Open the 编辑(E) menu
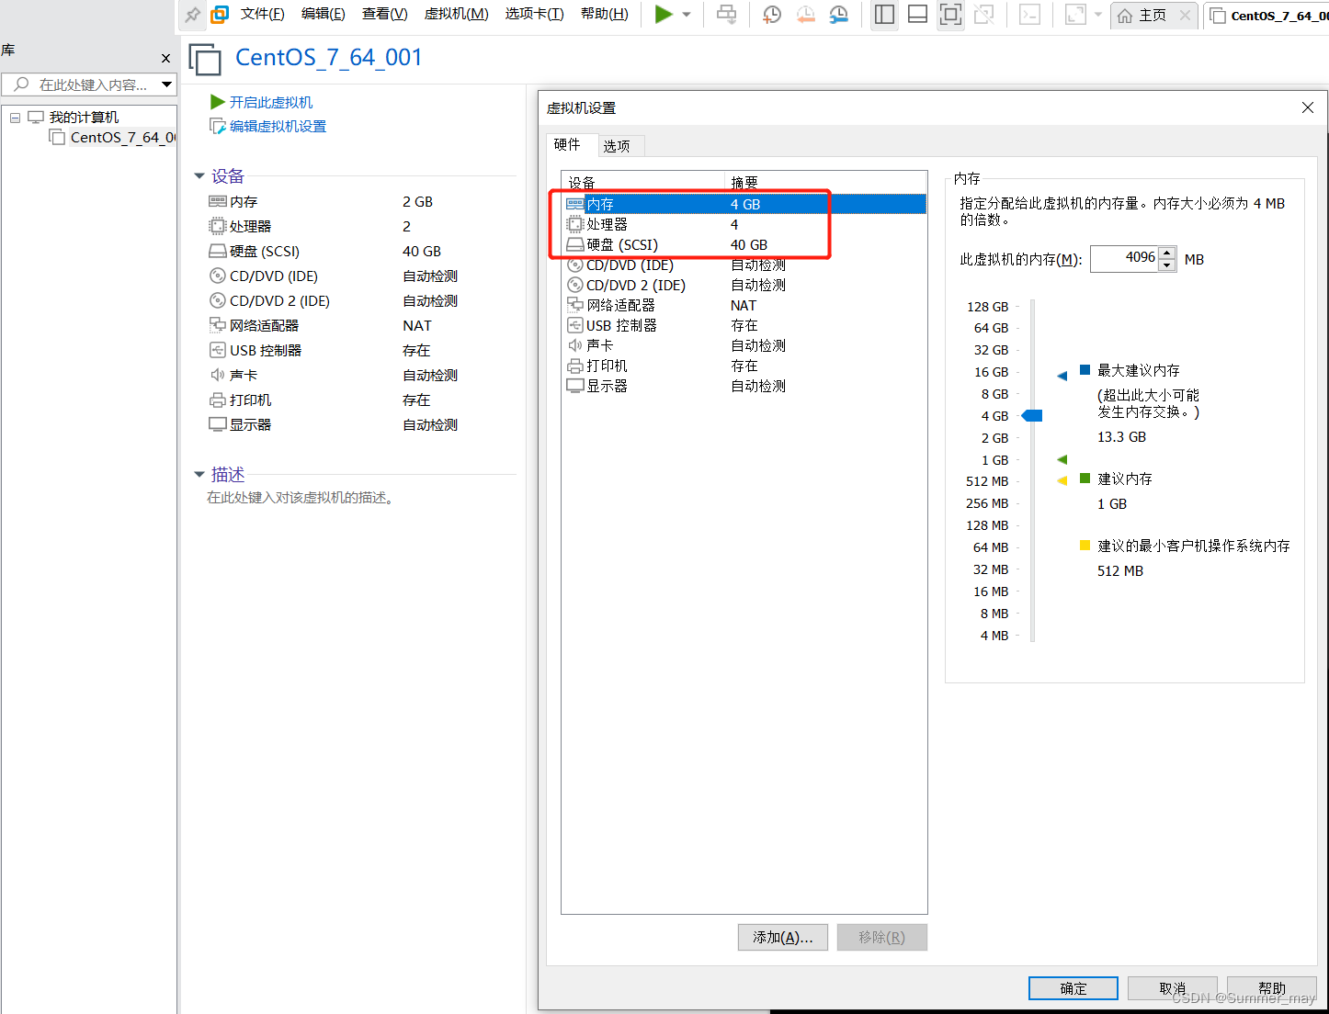 tap(324, 14)
